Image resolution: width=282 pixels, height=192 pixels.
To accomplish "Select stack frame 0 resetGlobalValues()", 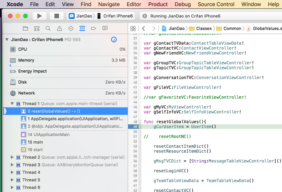I will 66,111.
